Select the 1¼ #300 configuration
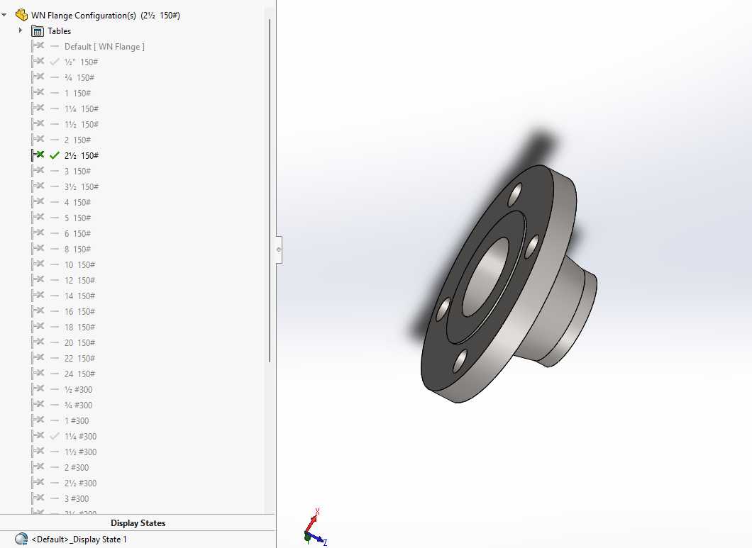 tap(81, 436)
